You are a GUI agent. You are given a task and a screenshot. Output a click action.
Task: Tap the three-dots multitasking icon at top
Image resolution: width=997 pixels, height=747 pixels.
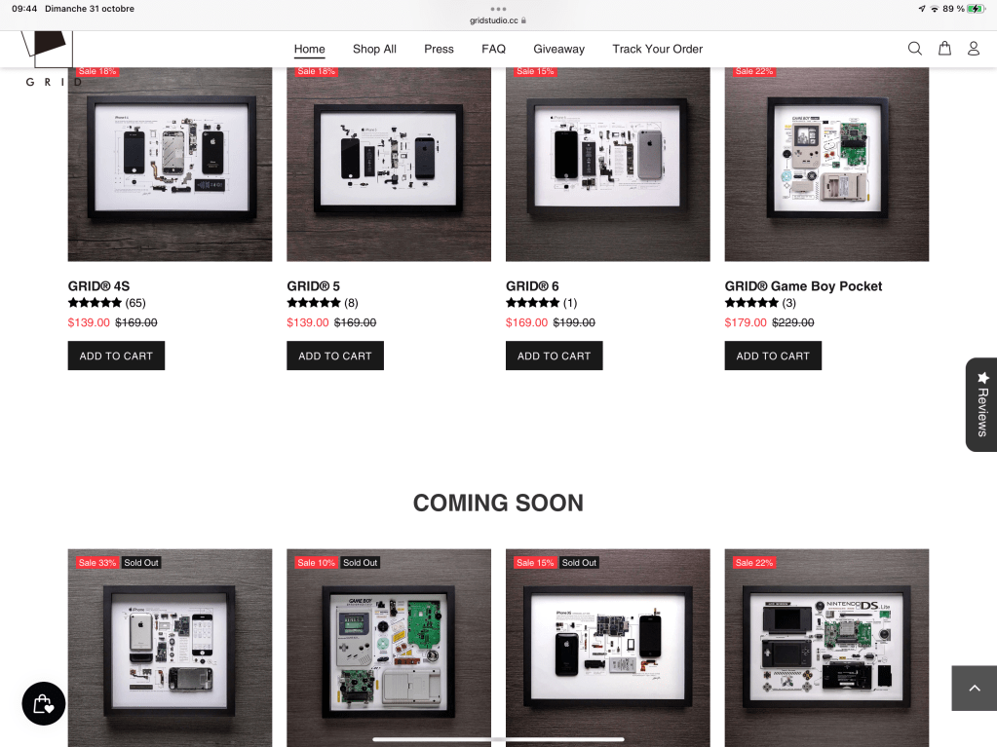tap(498, 8)
